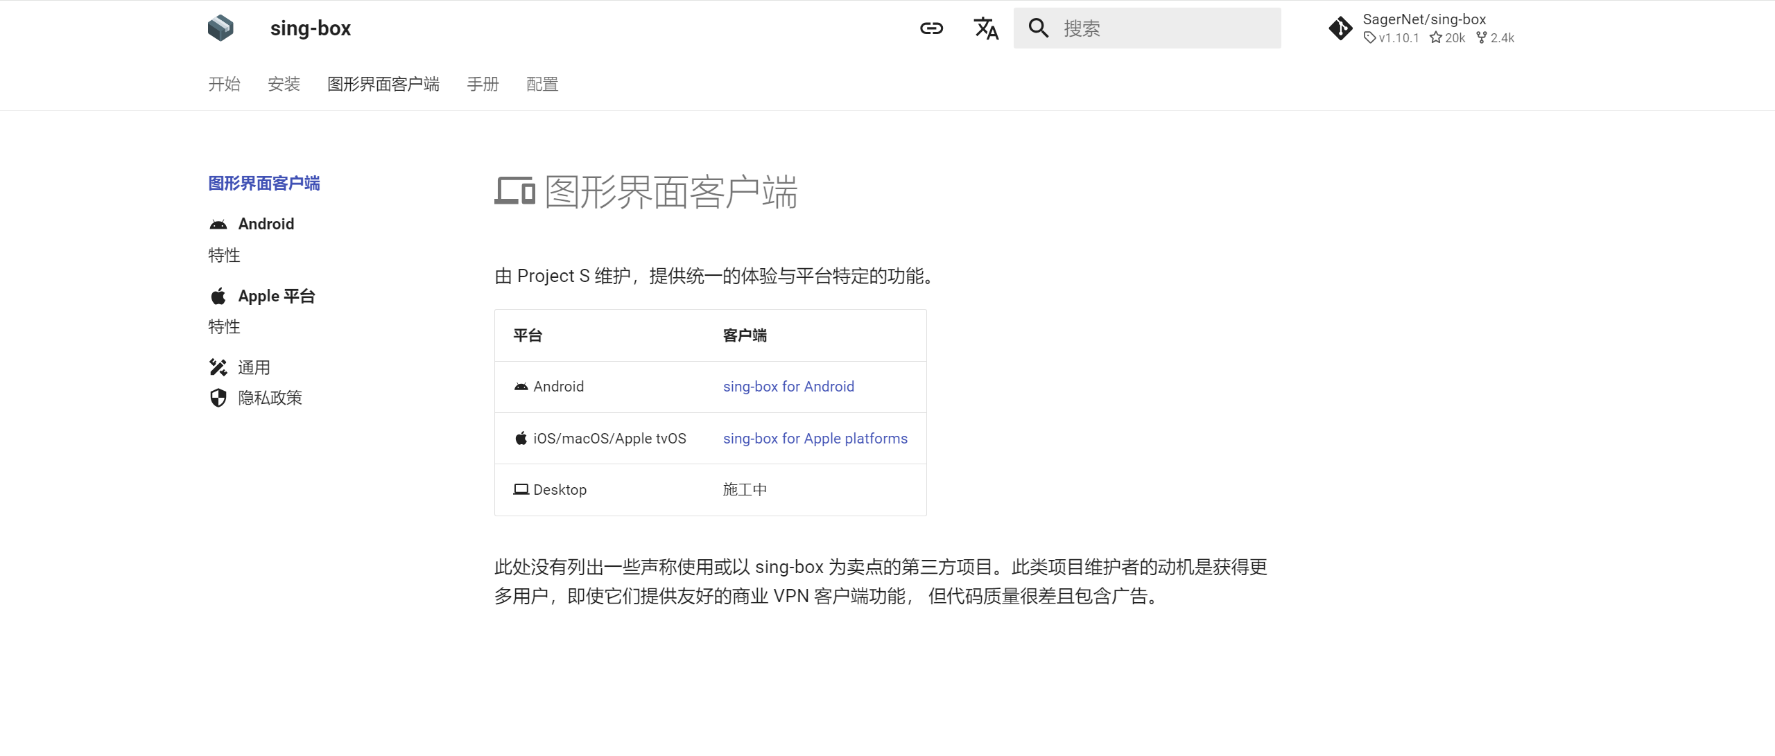Click the iOS/macOS/Apple tvOS table cell
The image size is (1775, 756).
(x=600, y=439)
